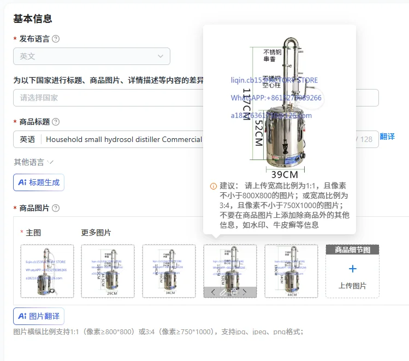Select the 29CM distiller thumbnail

[108, 271]
